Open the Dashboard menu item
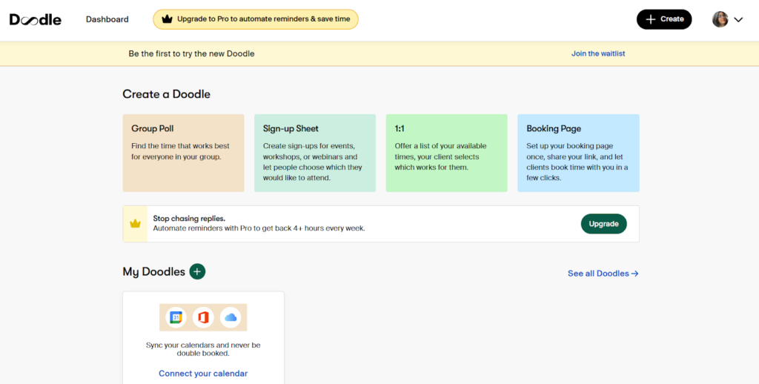Image resolution: width=759 pixels, height=384 pixels. pos(107,19)
